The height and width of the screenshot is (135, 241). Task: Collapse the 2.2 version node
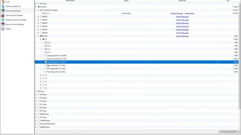41,39
